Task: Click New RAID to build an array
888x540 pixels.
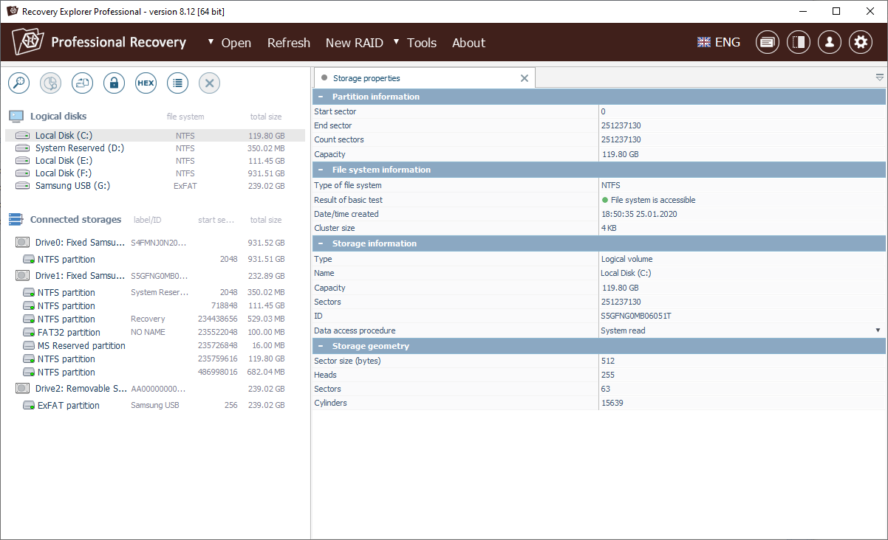Action: (355, 43)
